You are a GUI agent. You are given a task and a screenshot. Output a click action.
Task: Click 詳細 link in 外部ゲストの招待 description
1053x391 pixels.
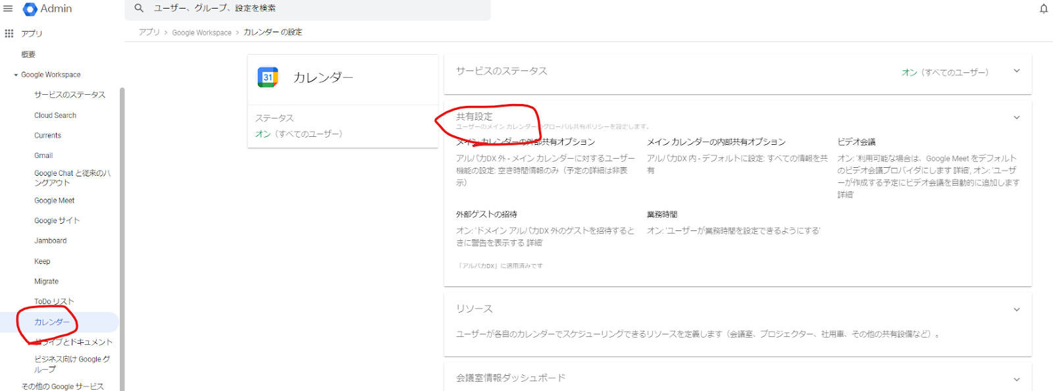point(534,243)
